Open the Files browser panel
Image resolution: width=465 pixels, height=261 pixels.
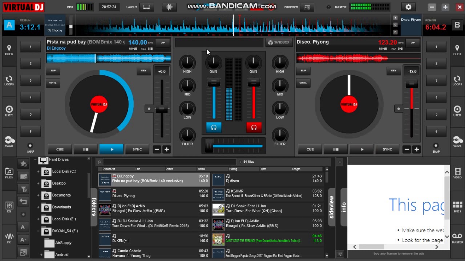point(9,173)
